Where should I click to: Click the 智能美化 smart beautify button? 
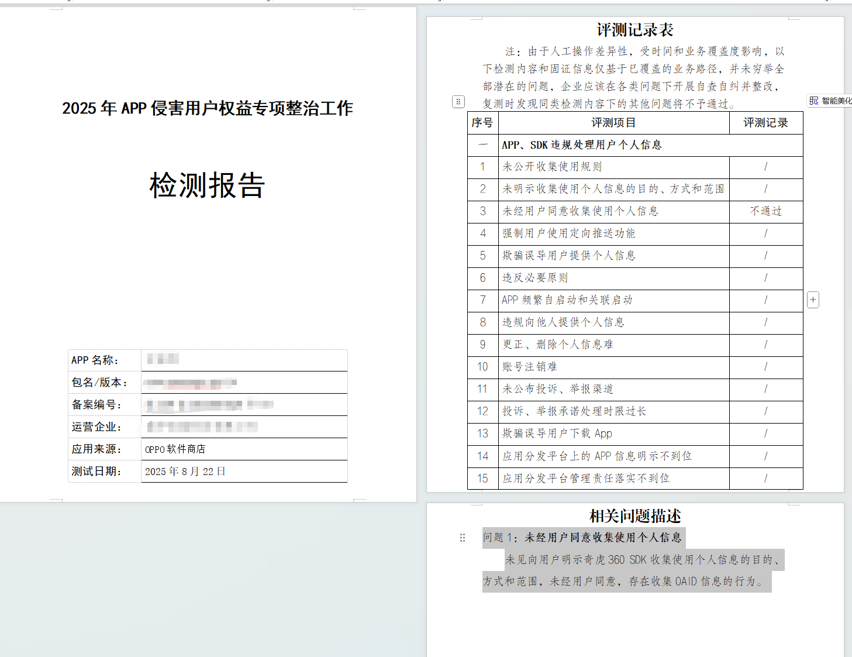pyautogui.click(x=830, y=101)
